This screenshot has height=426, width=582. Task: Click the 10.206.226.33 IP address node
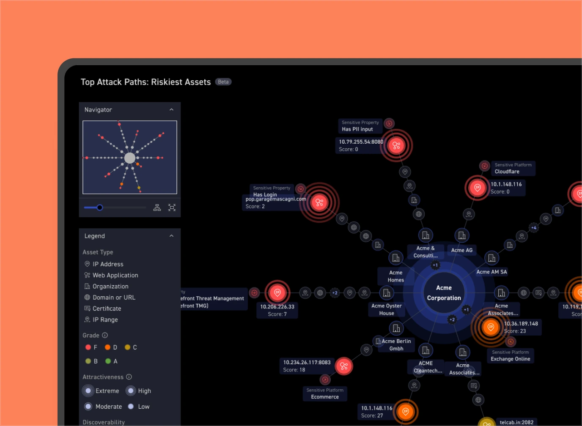click(277, 292)
